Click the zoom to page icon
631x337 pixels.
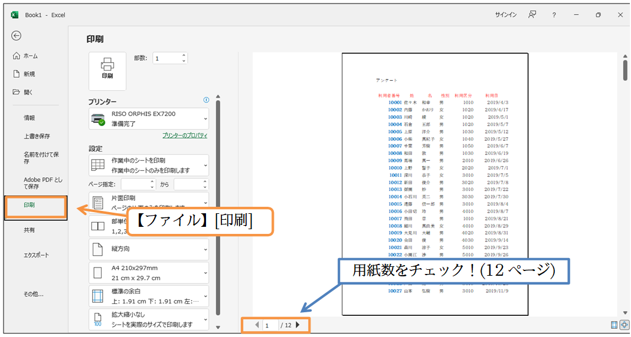(x=625, y=325)
